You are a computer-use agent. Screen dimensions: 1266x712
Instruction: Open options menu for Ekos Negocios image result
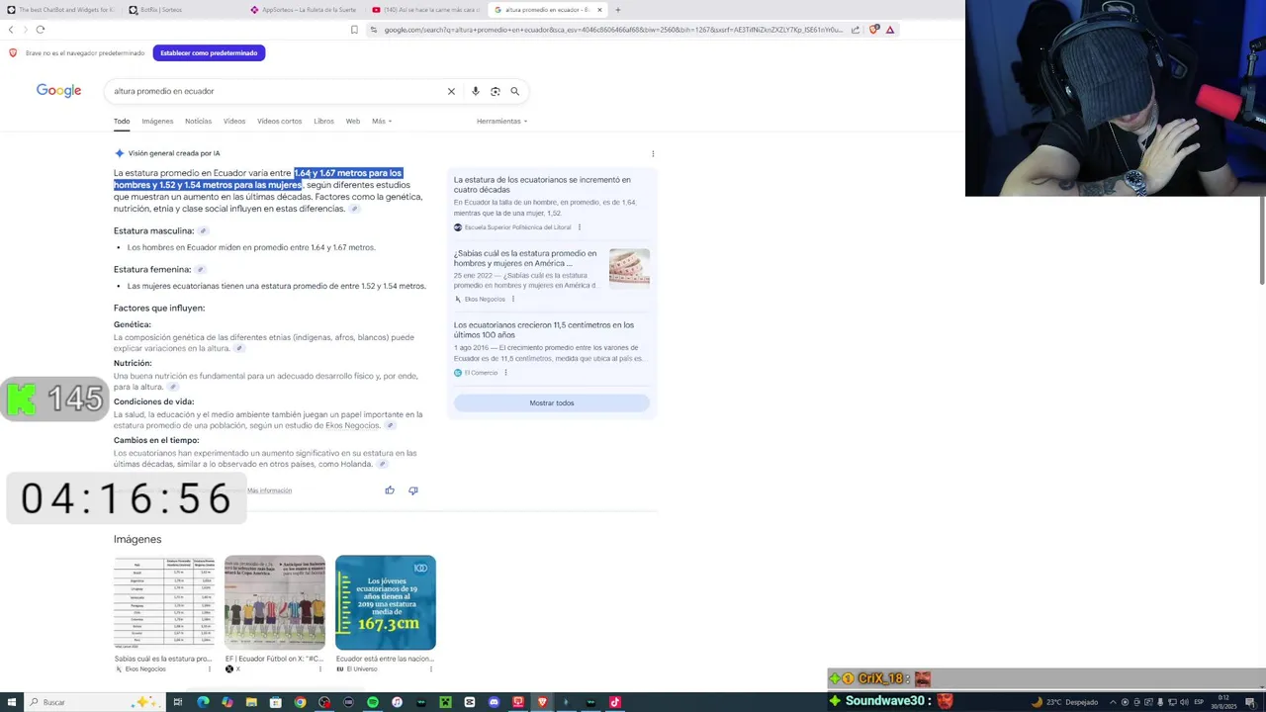pos(209,669)
